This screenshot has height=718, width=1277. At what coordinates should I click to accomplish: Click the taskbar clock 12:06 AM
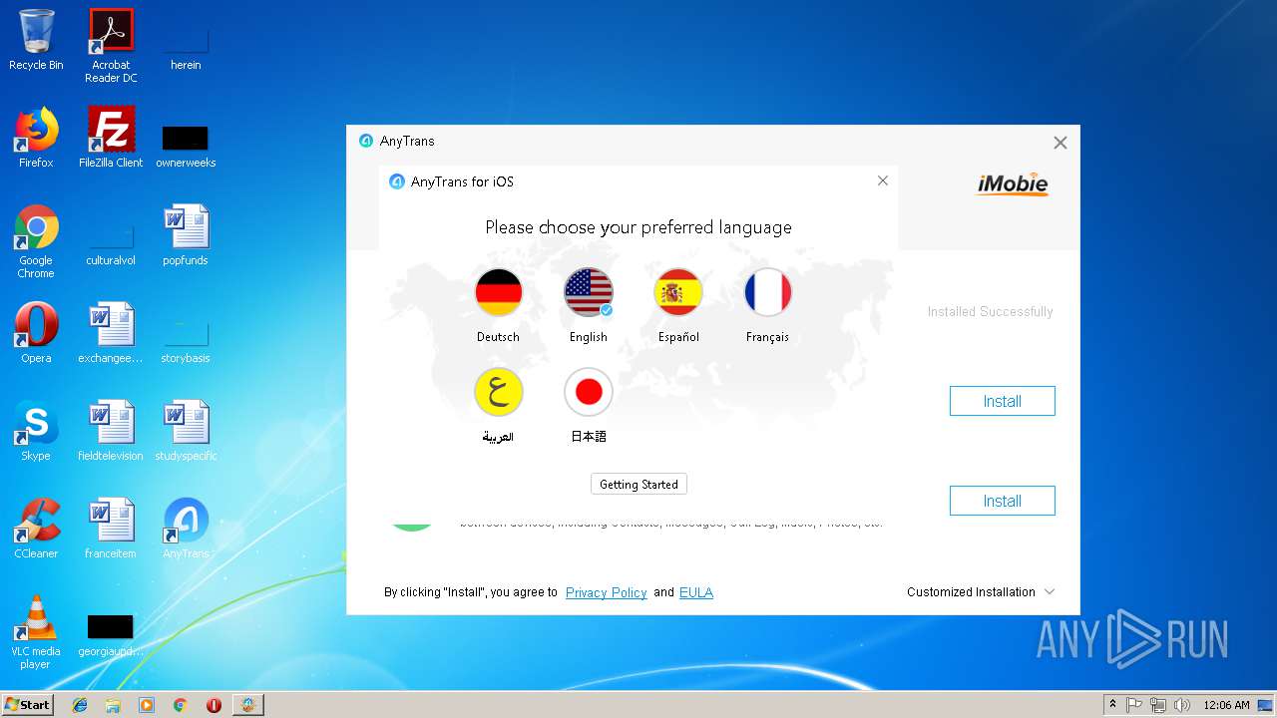click(1226, 705)
